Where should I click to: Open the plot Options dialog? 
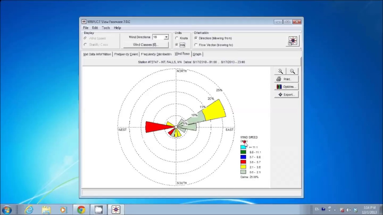tap(286, 87)
